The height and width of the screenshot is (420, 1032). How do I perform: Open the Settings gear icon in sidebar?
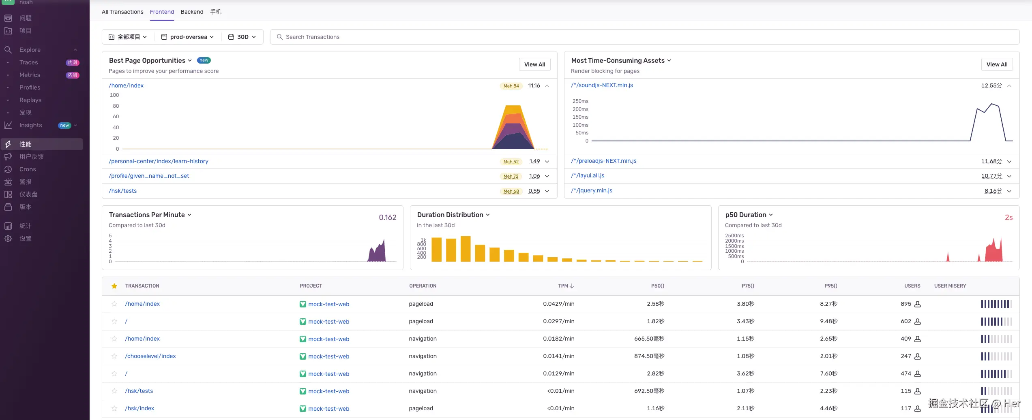tap(8, 239)
